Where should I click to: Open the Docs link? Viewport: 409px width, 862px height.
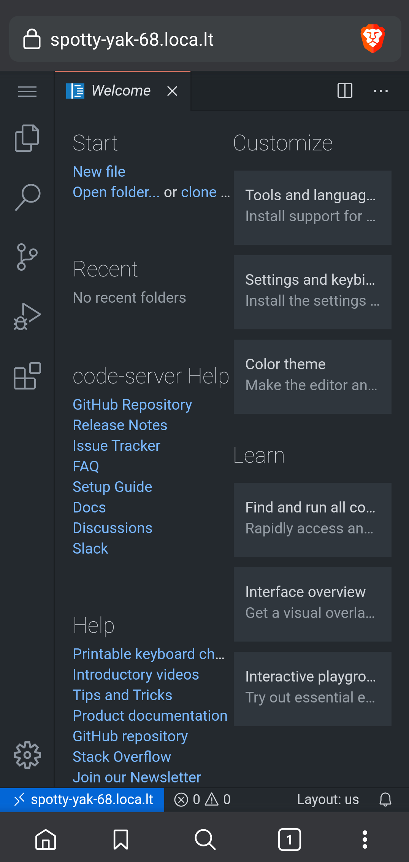[89, 508]
